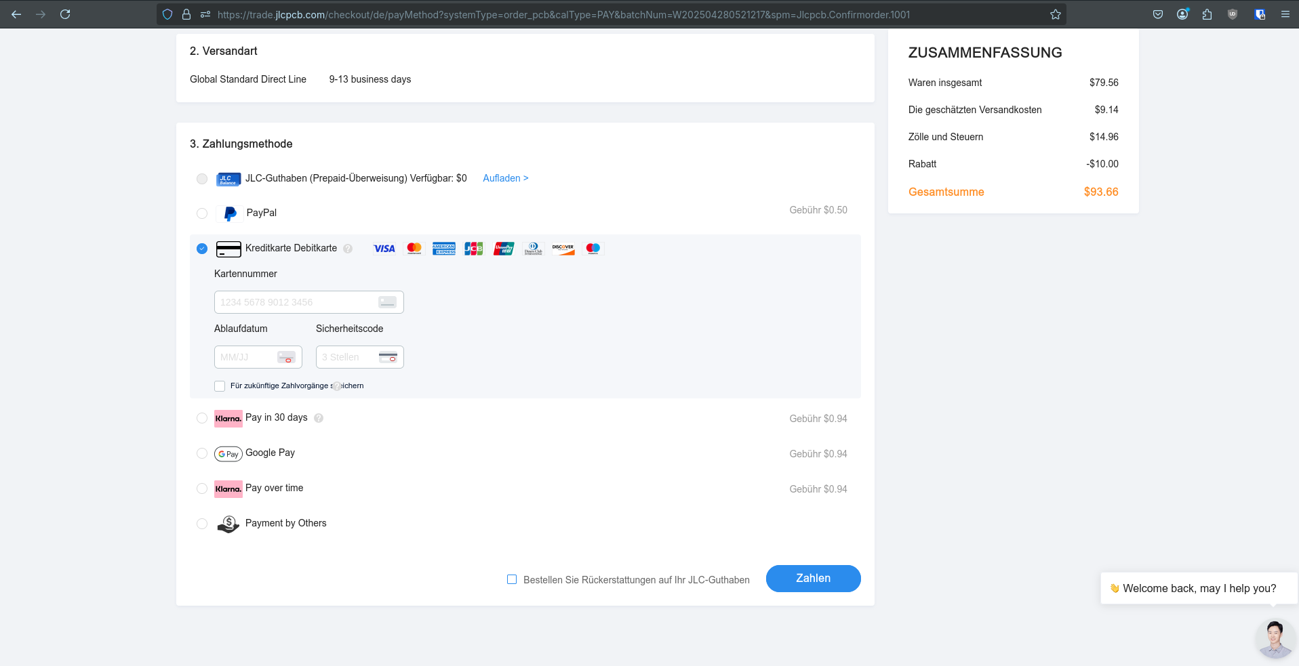The image size is (1299, 666).
Task: Click the PayPal logo icon
Action: [x=231, y=213]
